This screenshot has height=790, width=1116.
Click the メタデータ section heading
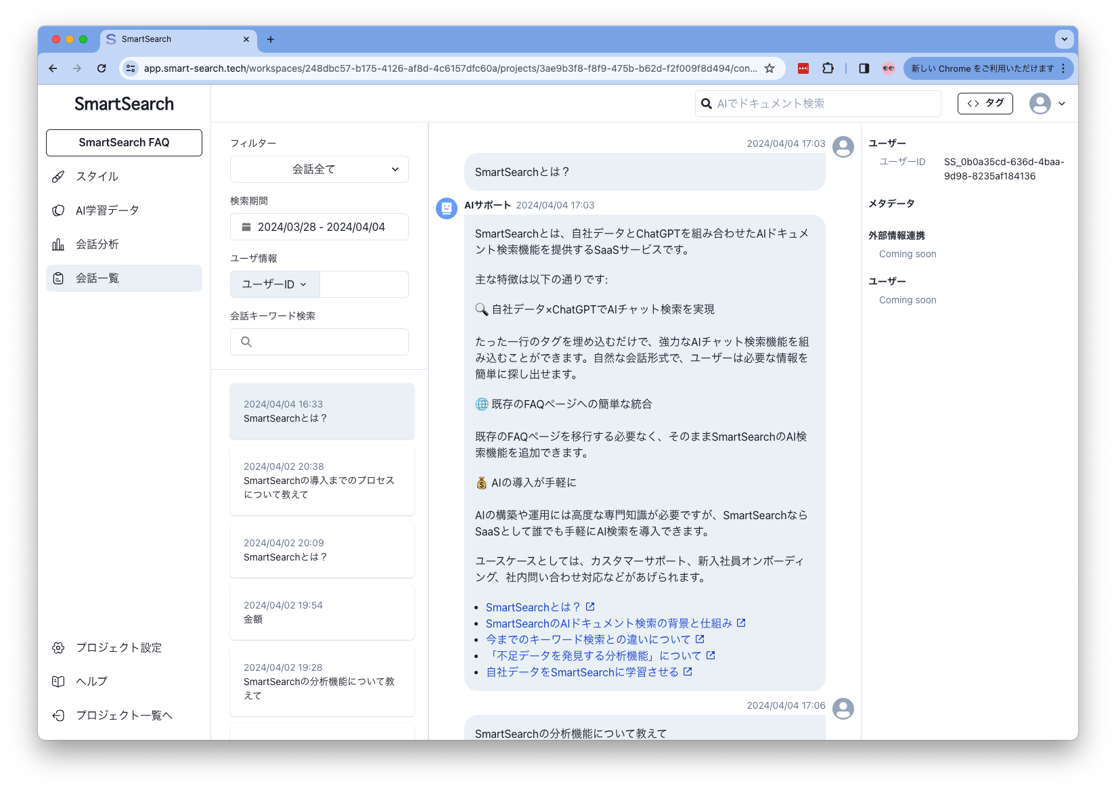(x=891, y=204)
